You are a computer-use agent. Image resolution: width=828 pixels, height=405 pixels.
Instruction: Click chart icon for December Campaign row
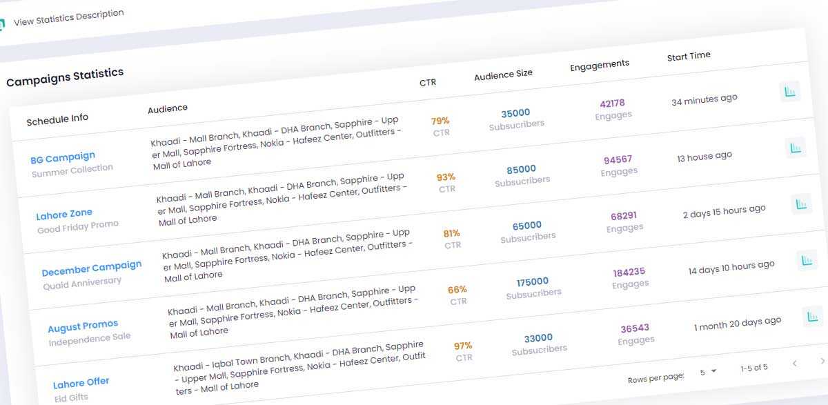click(801, 204)
